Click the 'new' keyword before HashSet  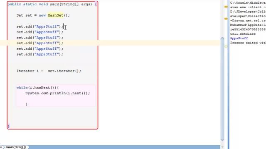[42, 15]
